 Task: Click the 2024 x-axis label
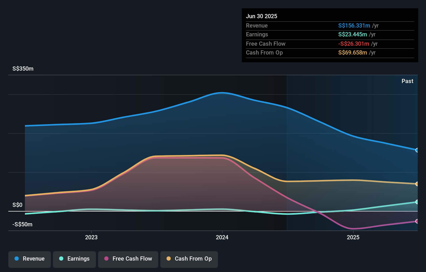222,237
